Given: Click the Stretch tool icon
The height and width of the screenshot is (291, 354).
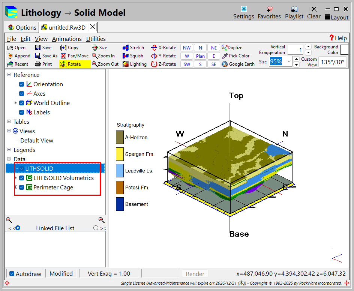Looking at the screenshot, I should click(x=126, y=48).
